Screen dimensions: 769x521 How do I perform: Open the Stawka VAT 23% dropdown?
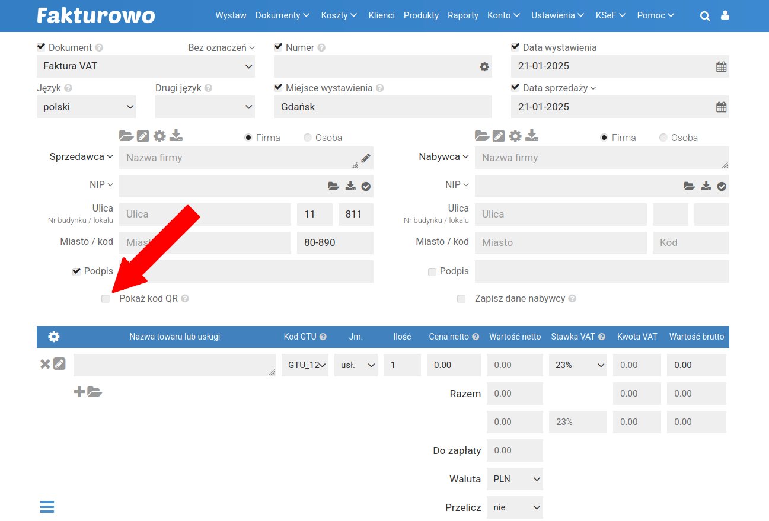[x=577, y=365]
